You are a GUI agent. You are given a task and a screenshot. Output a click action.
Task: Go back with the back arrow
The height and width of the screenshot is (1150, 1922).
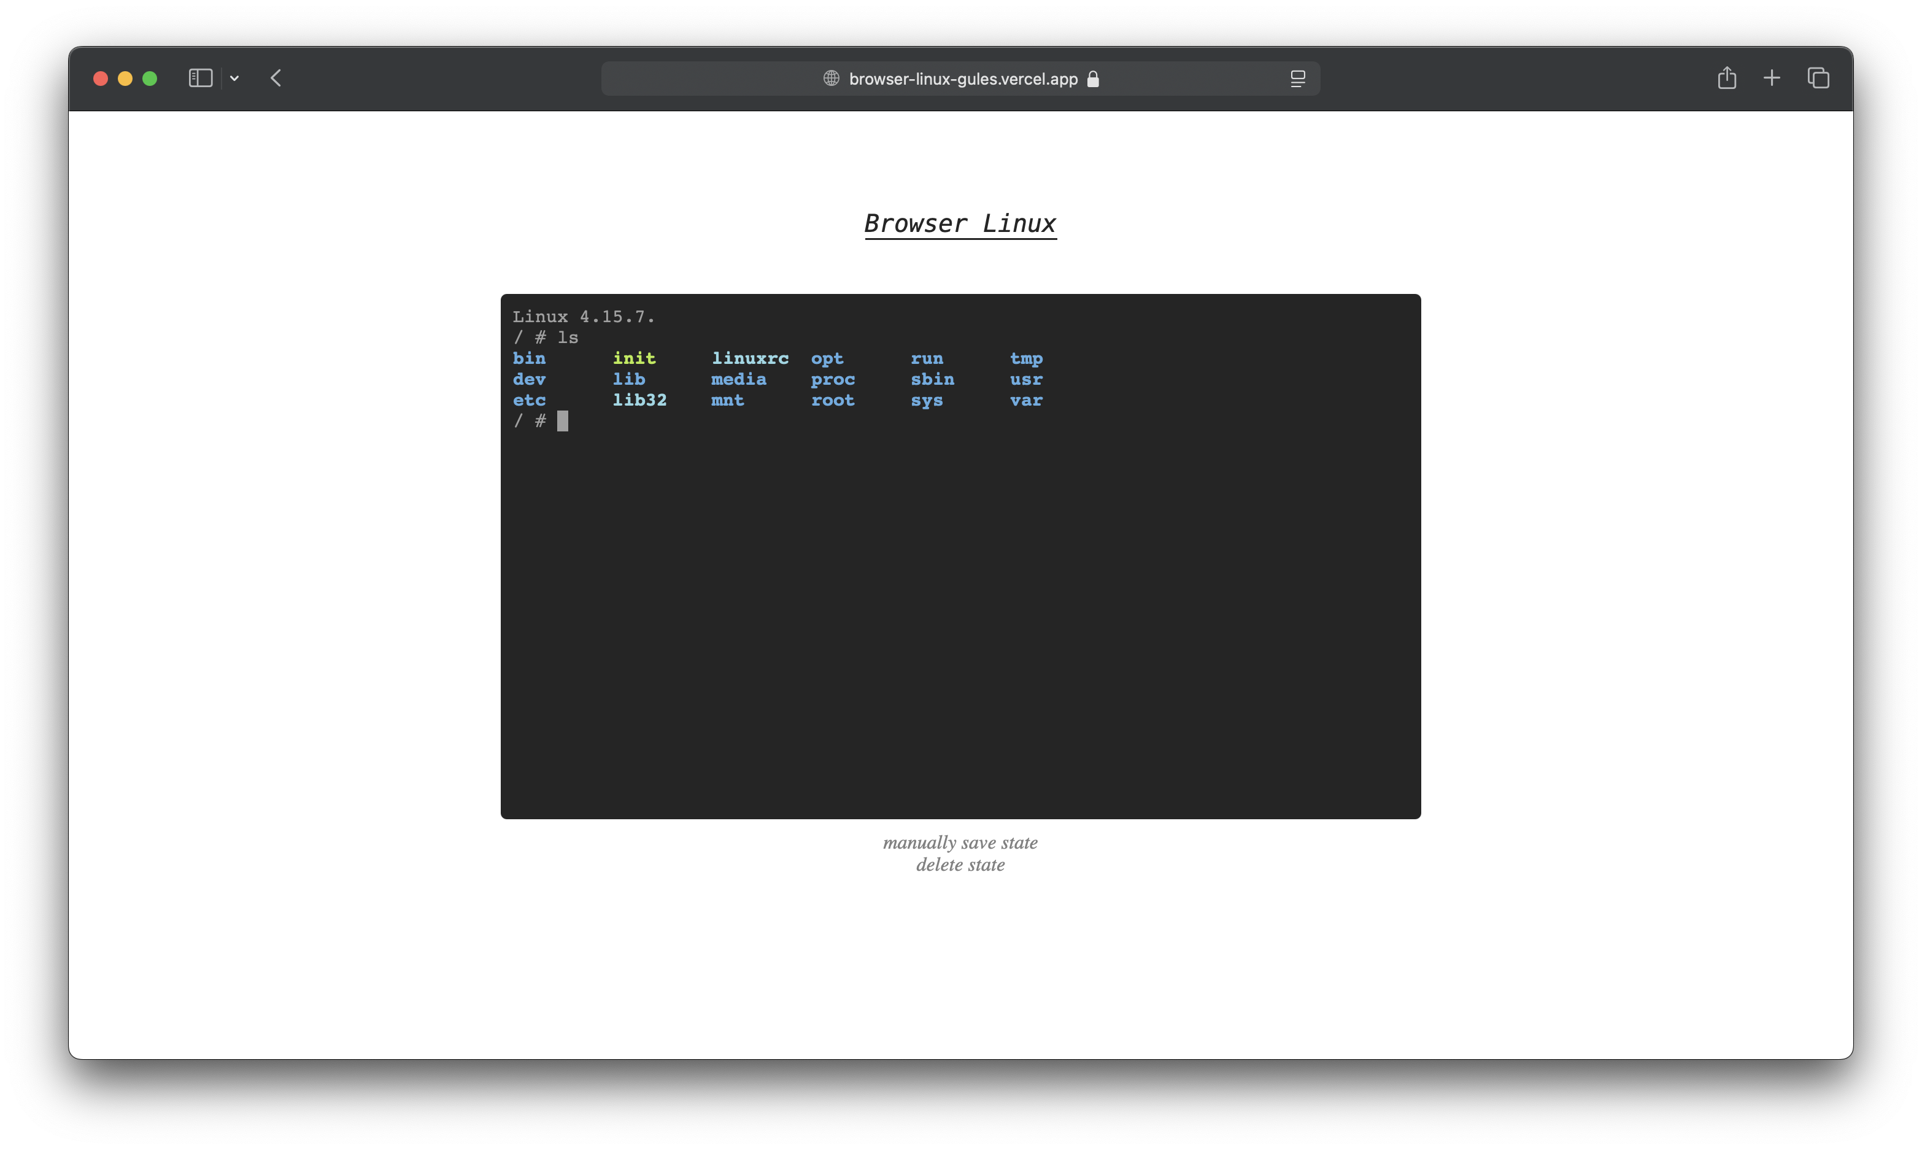[x=276, y=79]
